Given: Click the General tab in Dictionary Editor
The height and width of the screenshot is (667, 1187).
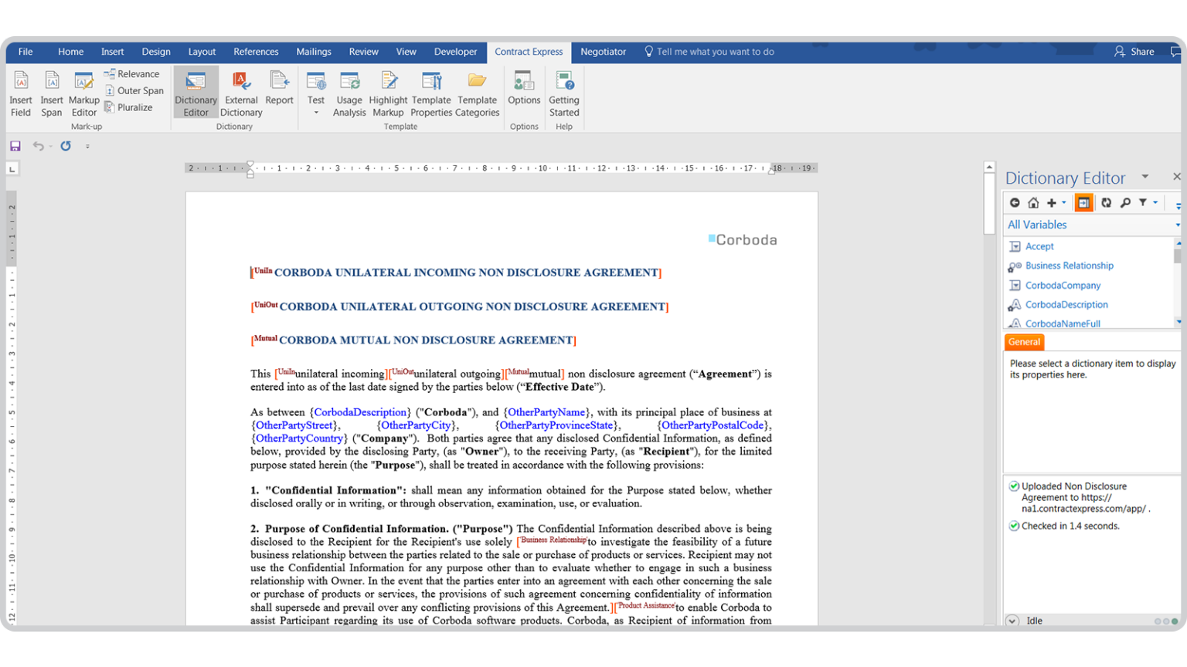Looking at the screenshot, I should [1024, 342].
